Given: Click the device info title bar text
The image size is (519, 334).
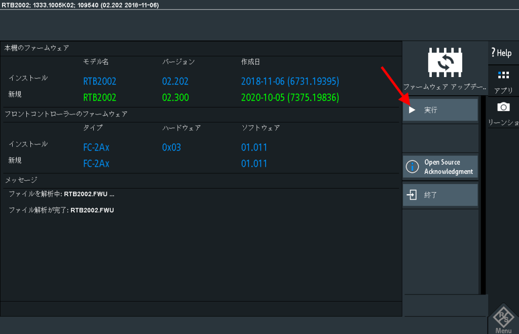Looking at the screenshot, I should [x=81, y=5].
